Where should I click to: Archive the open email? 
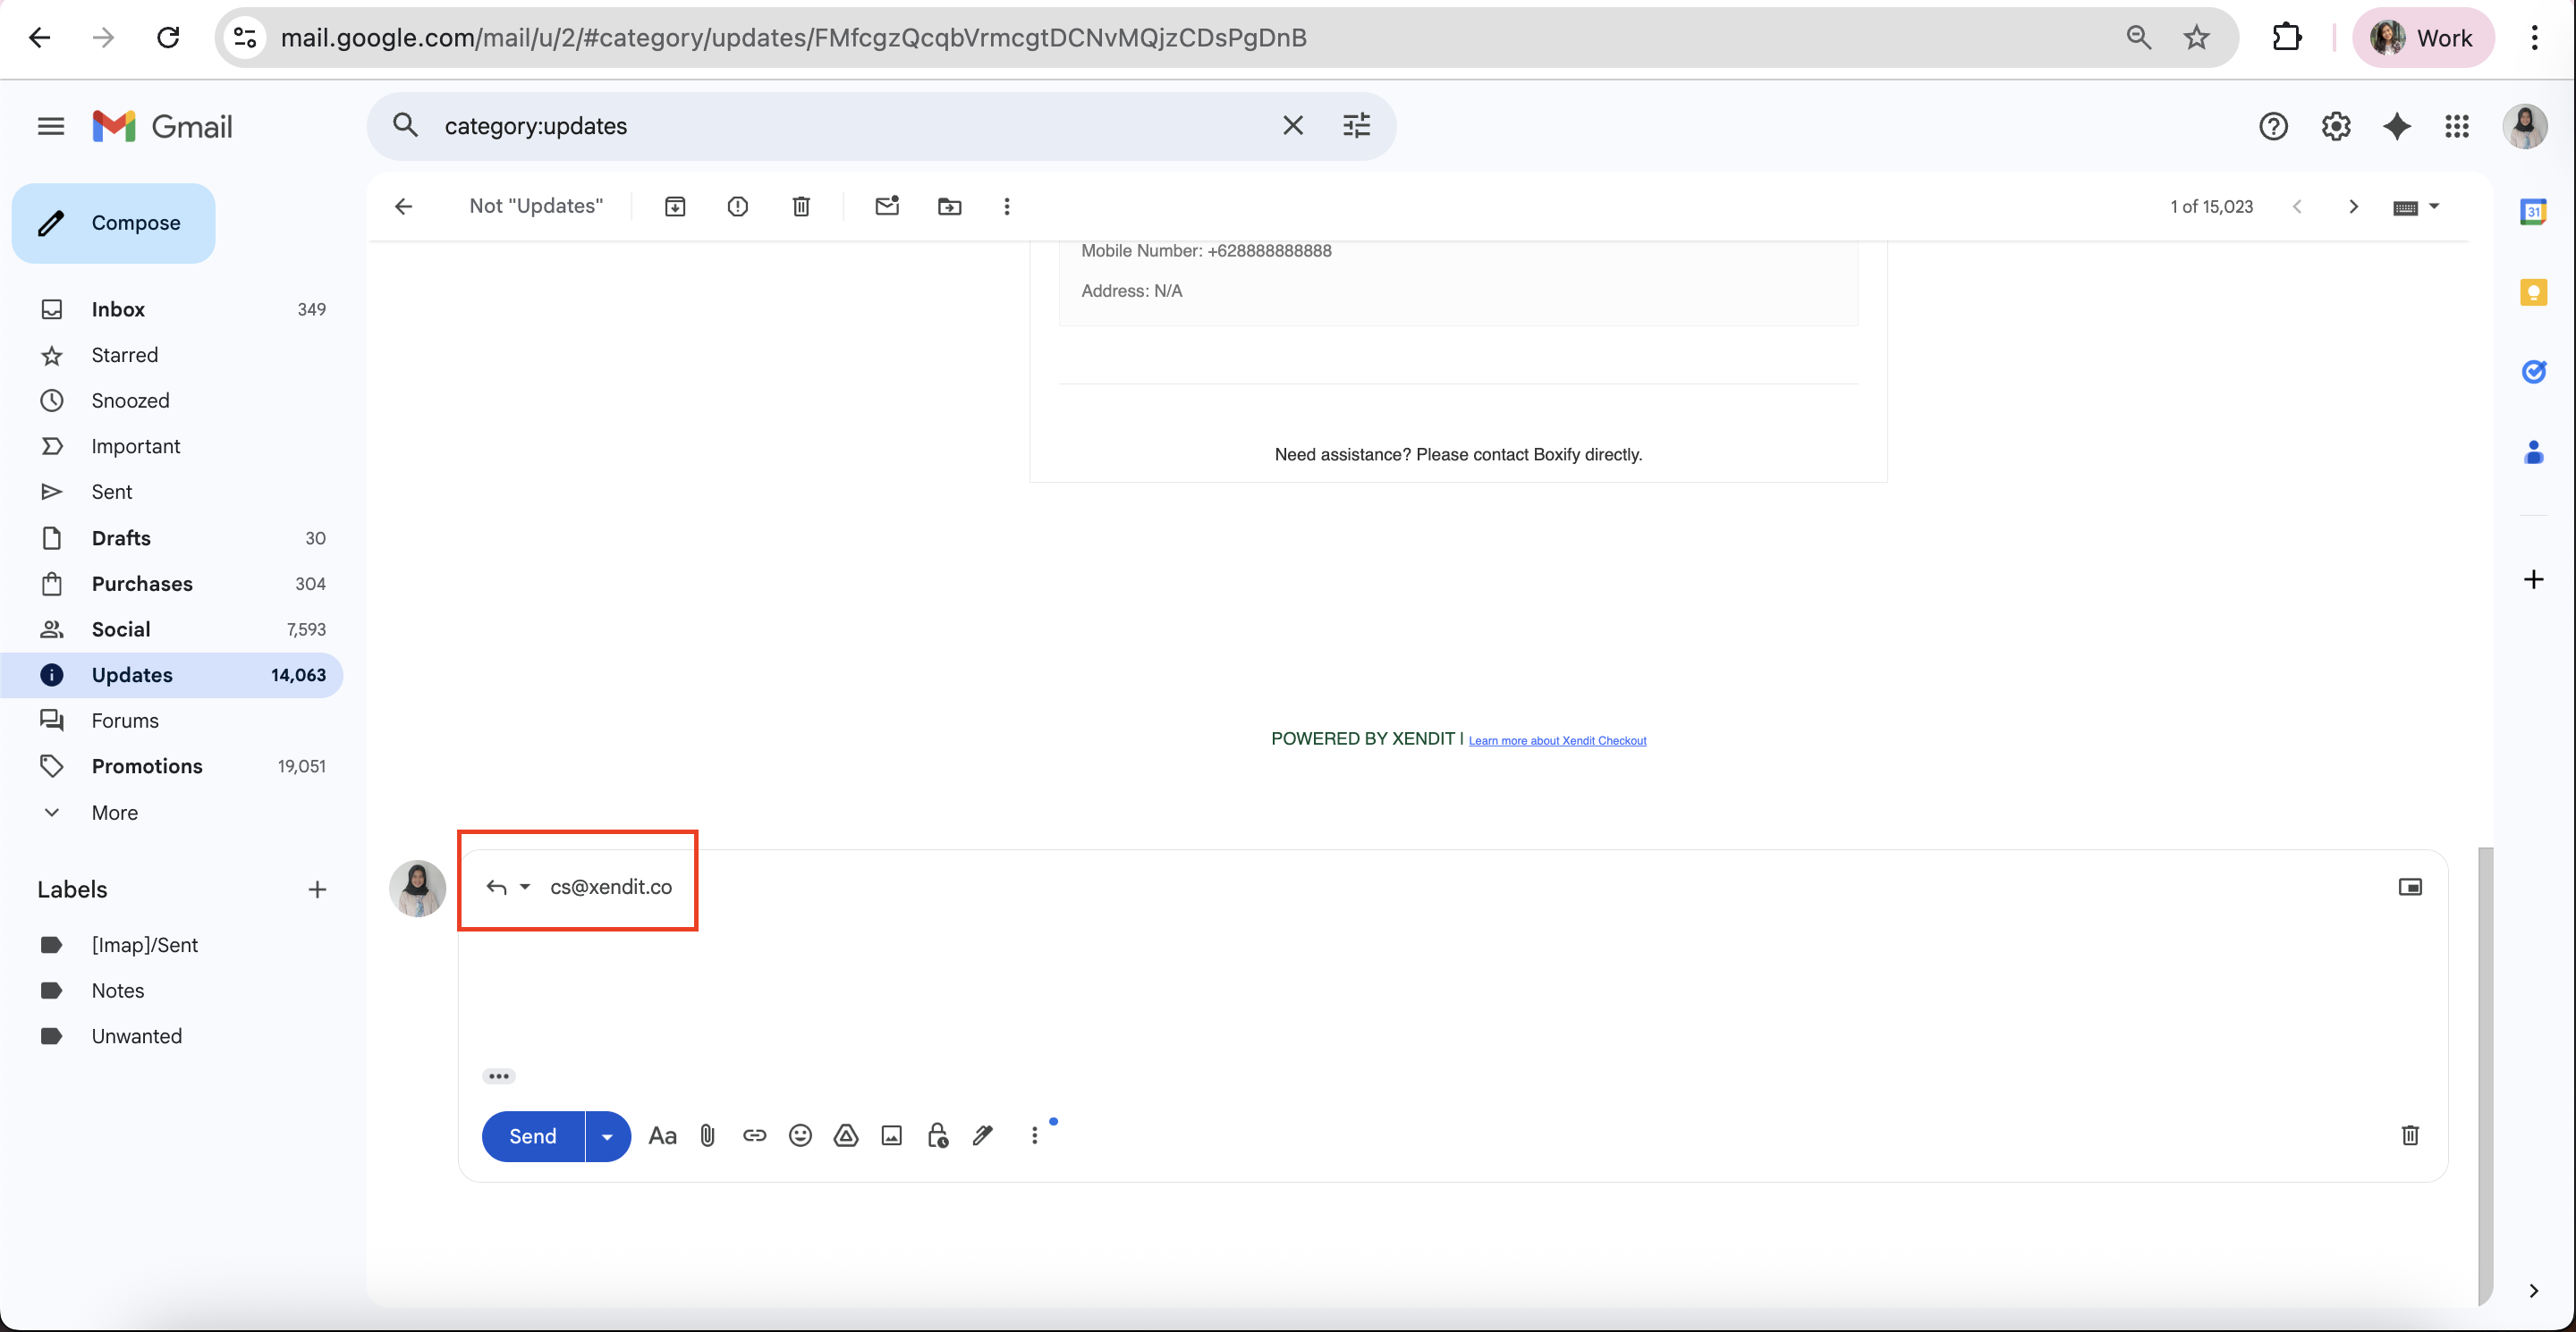click(x=676, y=207)
